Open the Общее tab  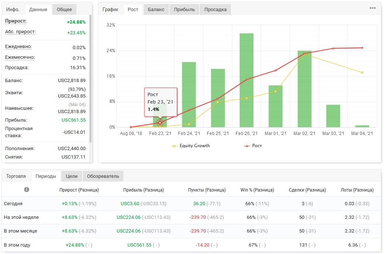(x=64, y=9)
